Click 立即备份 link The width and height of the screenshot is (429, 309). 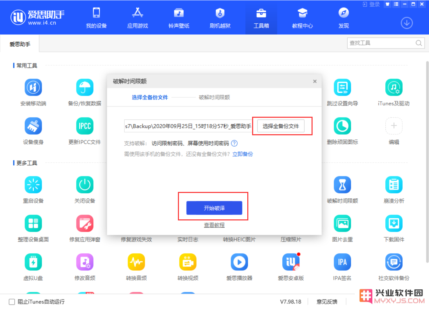click(242, 154)
